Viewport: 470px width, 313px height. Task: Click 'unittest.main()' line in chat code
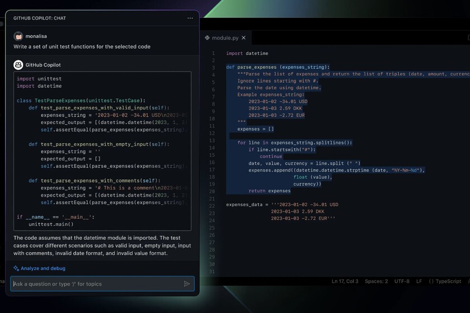click(x=51, y=224)
